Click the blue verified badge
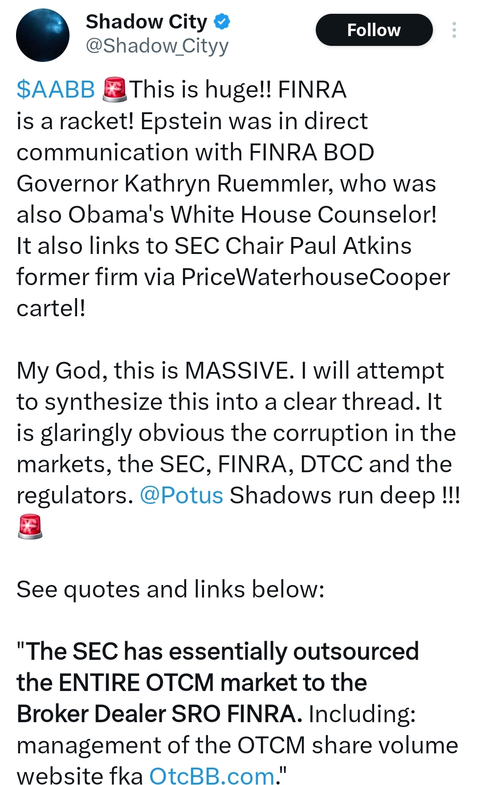The width and height of the screenshot is (481, 785). point(222,21)
